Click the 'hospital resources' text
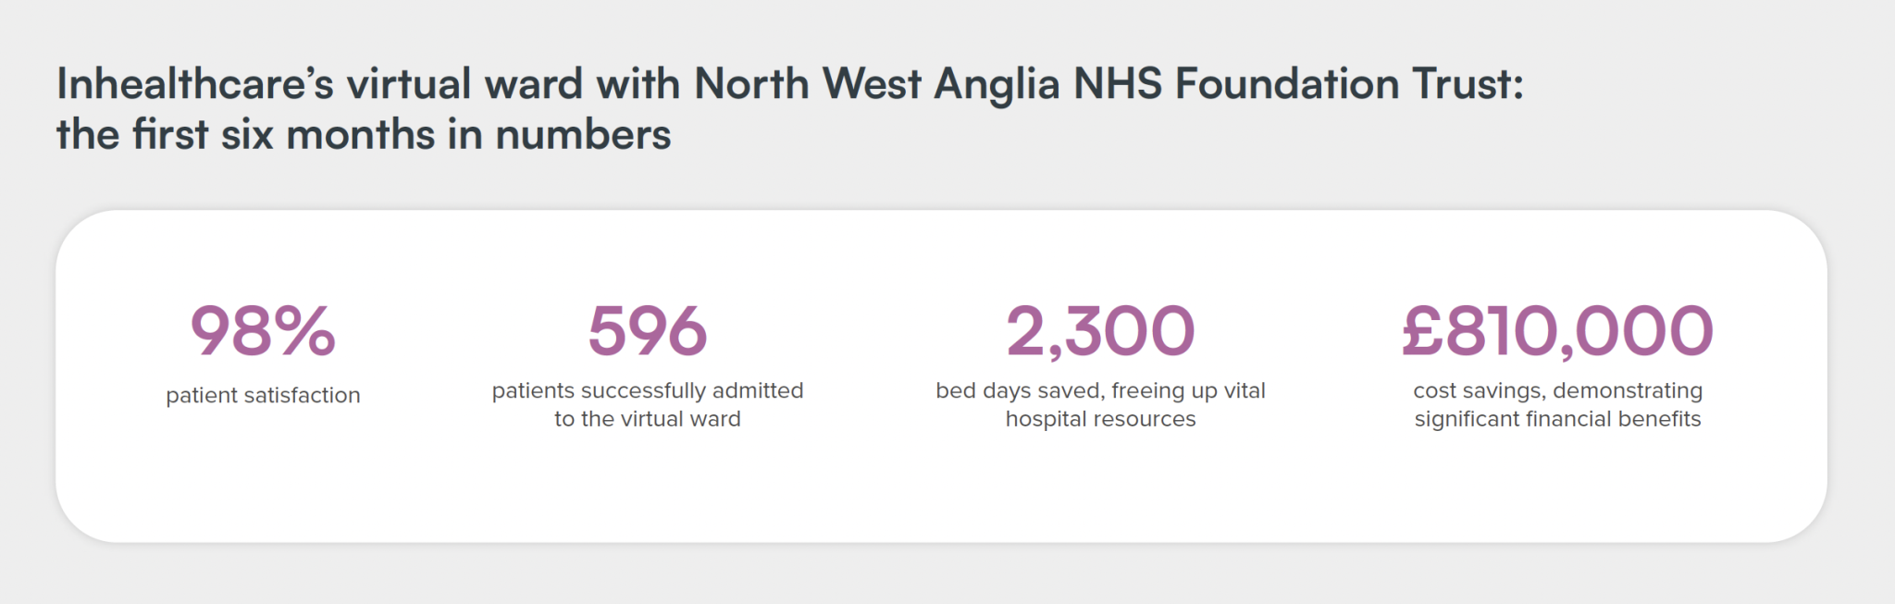Viewport: 1895px width, 604px height. (1100, 419)
